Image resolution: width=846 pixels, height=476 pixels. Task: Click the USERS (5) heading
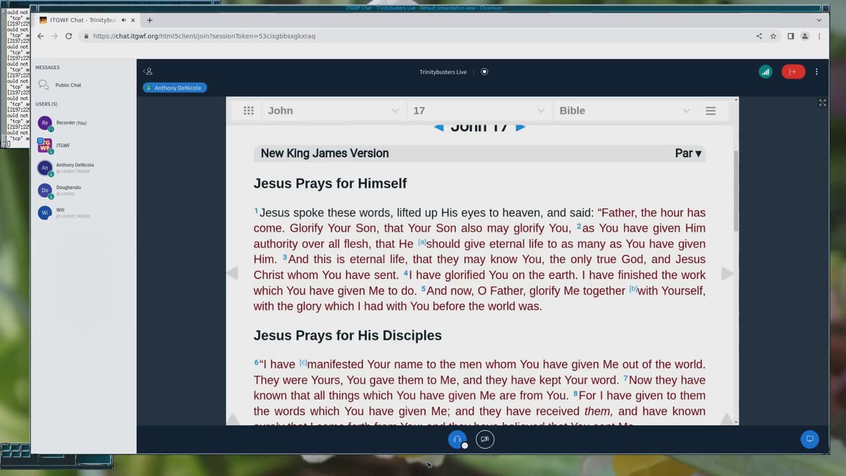click(x=46, y=104)
